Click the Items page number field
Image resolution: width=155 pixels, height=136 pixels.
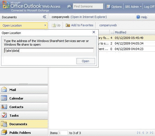click(63, 133)
